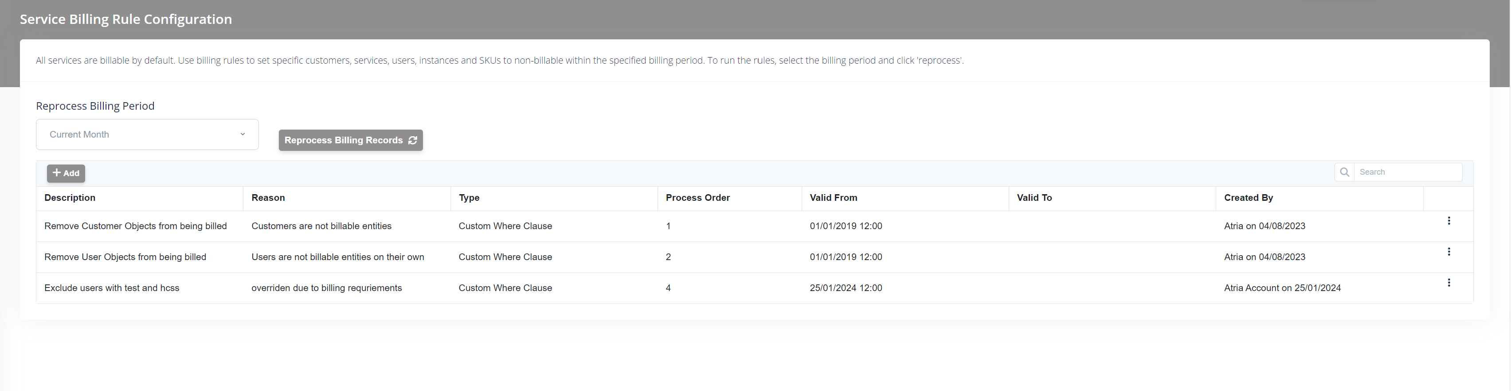Click the Created By column header
Viewport: 1511px width, 391px height.
[1249, 198]
